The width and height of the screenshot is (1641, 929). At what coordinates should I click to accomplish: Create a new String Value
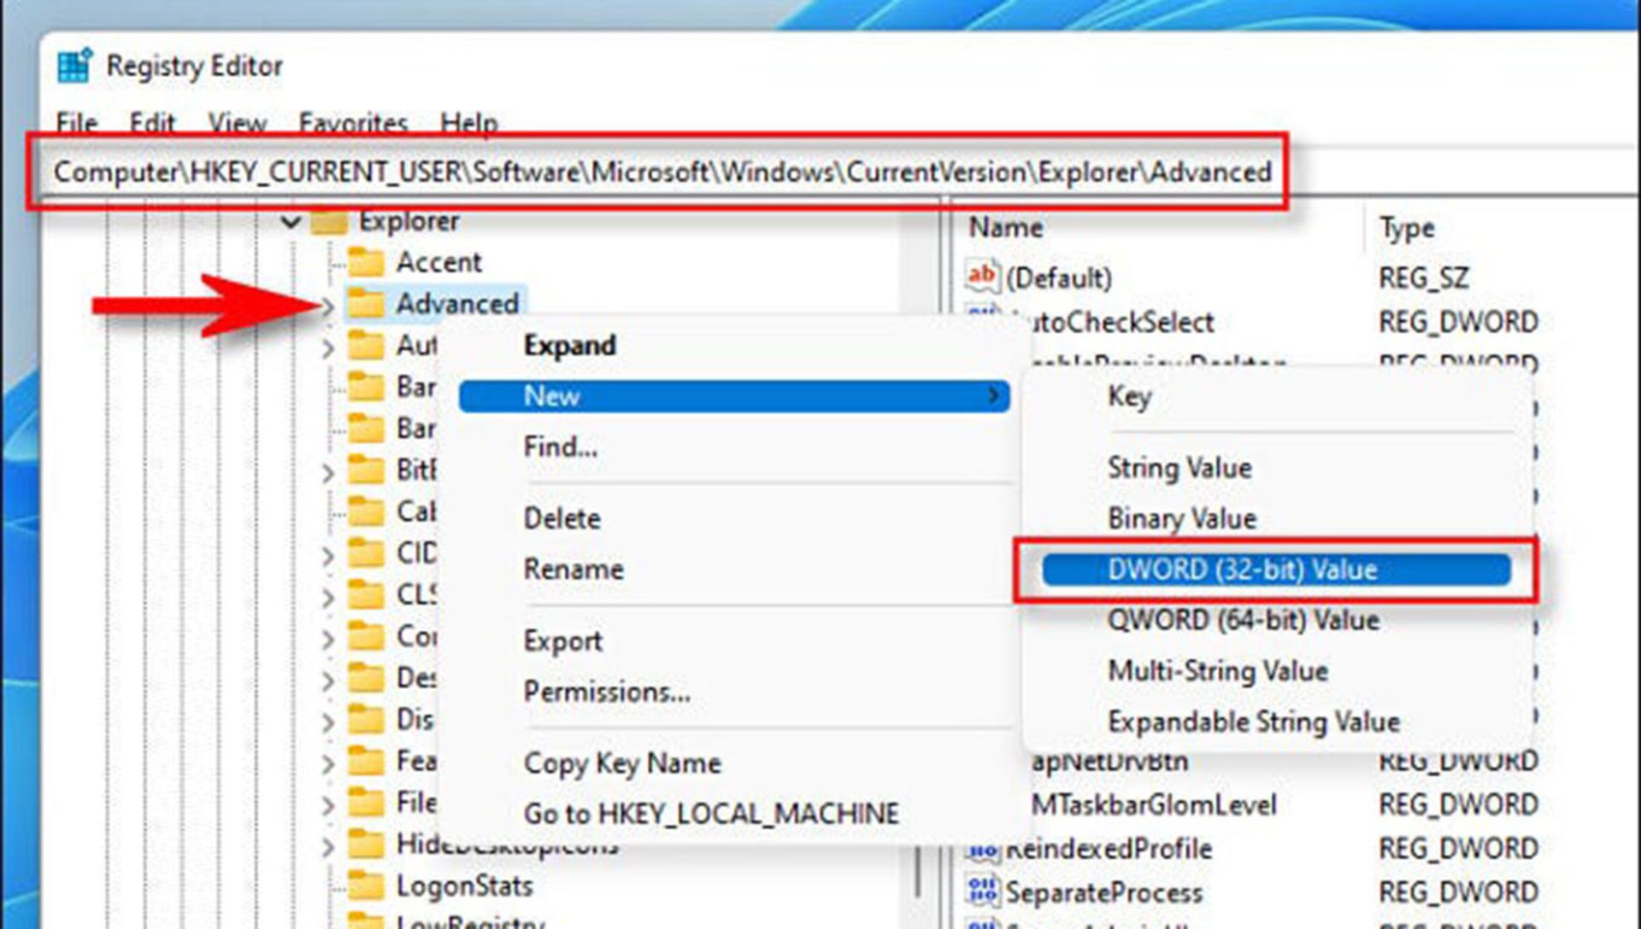(1179, 468)
